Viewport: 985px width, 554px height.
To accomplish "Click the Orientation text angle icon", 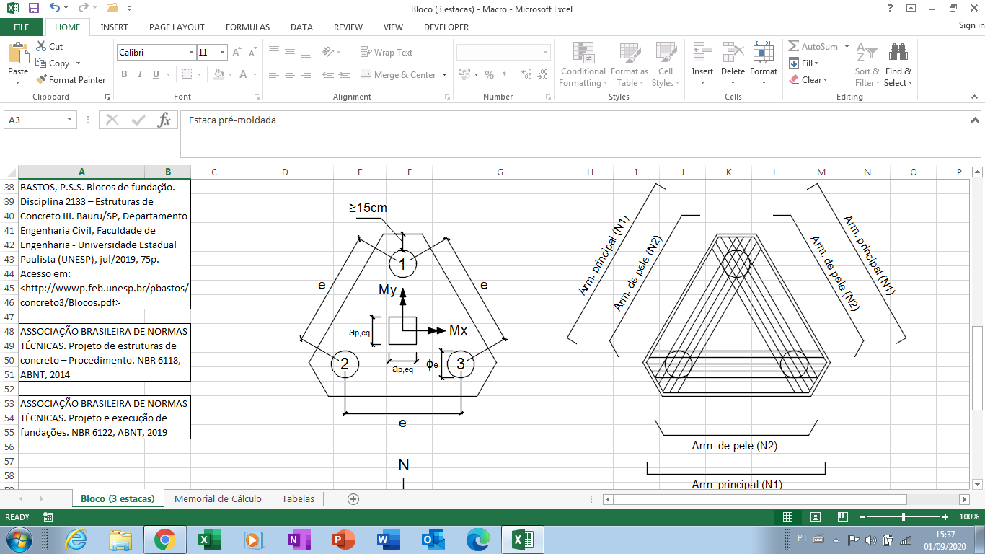I will [x=329, y=52].
